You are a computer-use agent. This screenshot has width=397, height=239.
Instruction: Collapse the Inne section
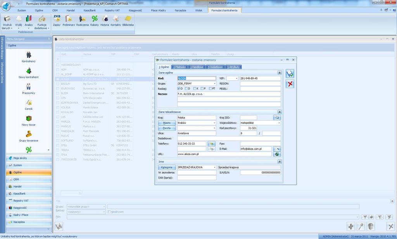(280, 161)
